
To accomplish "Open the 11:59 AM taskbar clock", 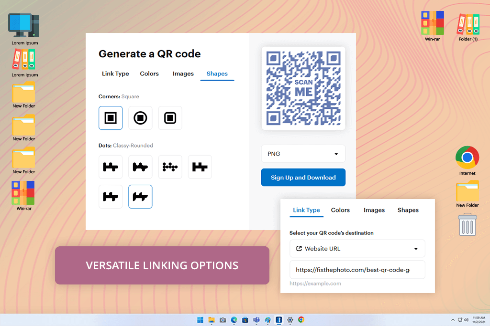I will point(479,320).
